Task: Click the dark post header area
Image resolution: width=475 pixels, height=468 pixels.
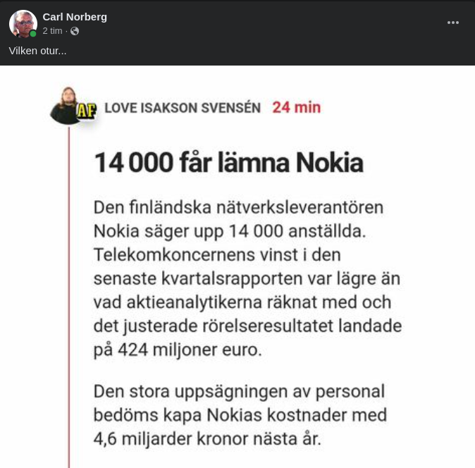Action: (237, 32)
